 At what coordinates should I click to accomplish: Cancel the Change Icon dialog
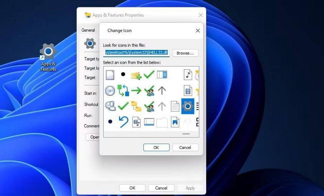pos(185,147)
